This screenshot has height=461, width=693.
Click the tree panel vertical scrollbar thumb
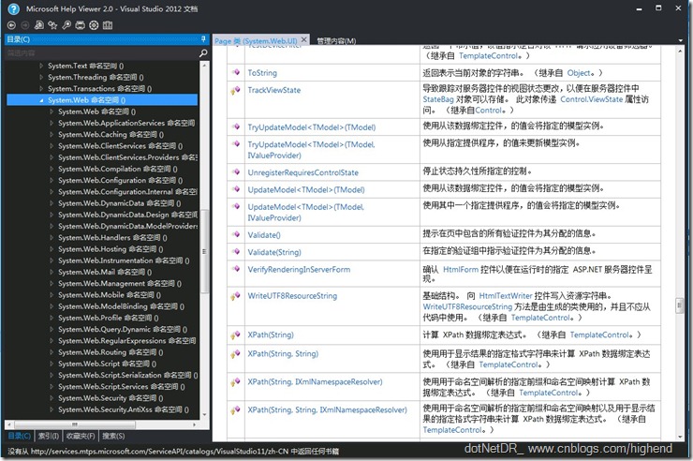204,251
